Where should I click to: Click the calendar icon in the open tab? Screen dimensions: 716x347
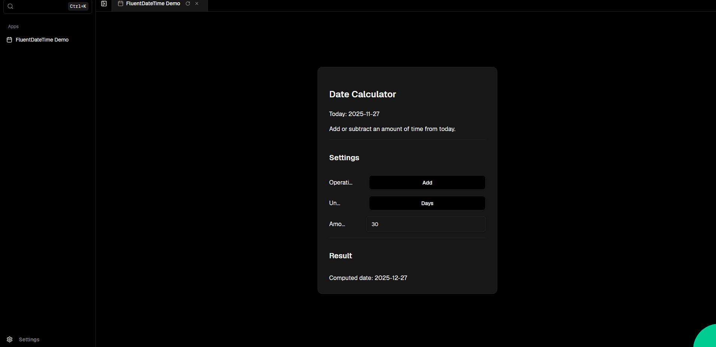[121, 4]
